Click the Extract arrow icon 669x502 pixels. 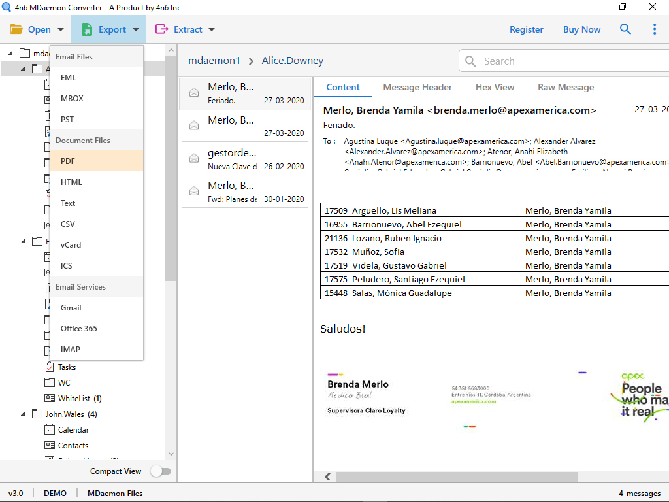click(x=162, y=29)
